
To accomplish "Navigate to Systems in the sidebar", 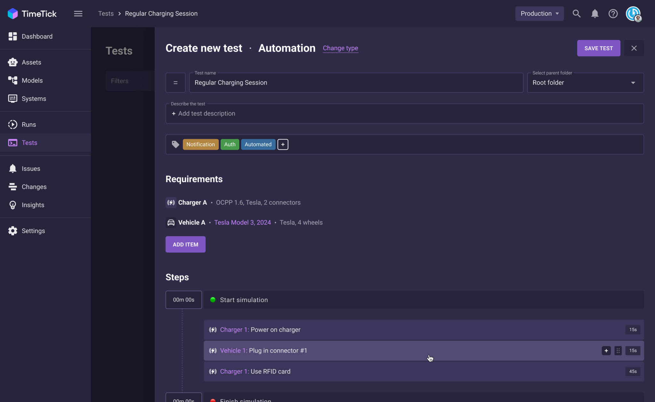I will click(x=34, y=99).
